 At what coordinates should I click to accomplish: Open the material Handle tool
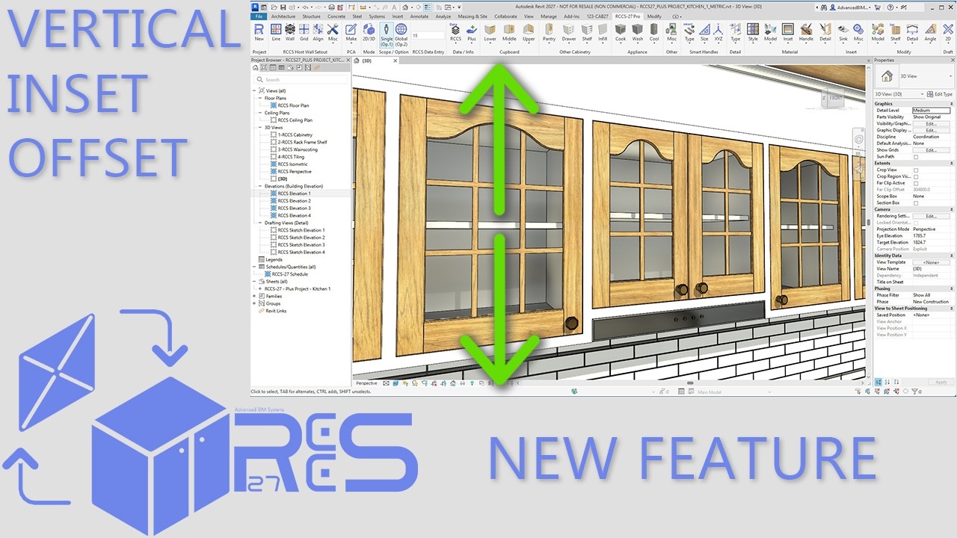tap(806, 32)
